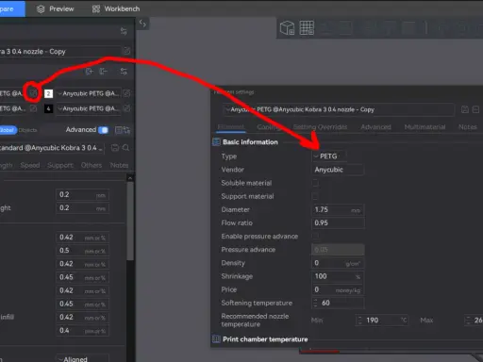Viewport: 483px width, 362px height.
Task: Click the Vendor field containing Anycubic
Action: click(338, 170)
